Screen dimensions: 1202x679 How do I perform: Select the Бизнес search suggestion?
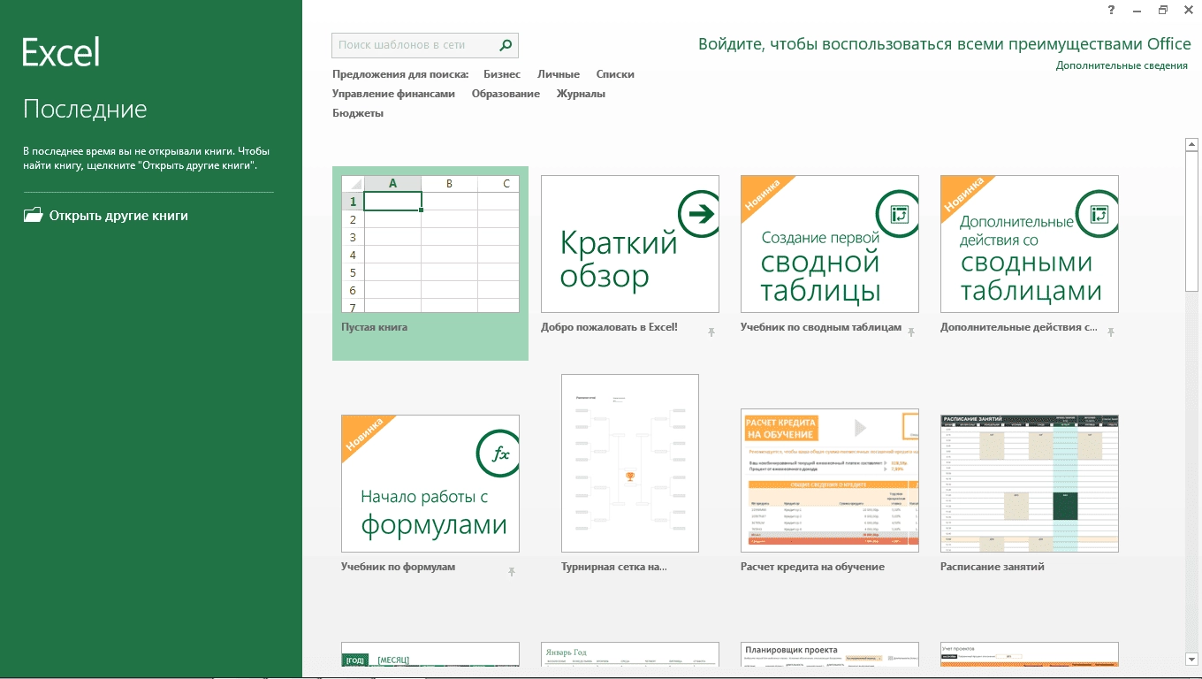502,74
